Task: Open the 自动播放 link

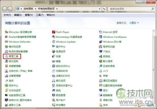Action: tap(61, 105)
